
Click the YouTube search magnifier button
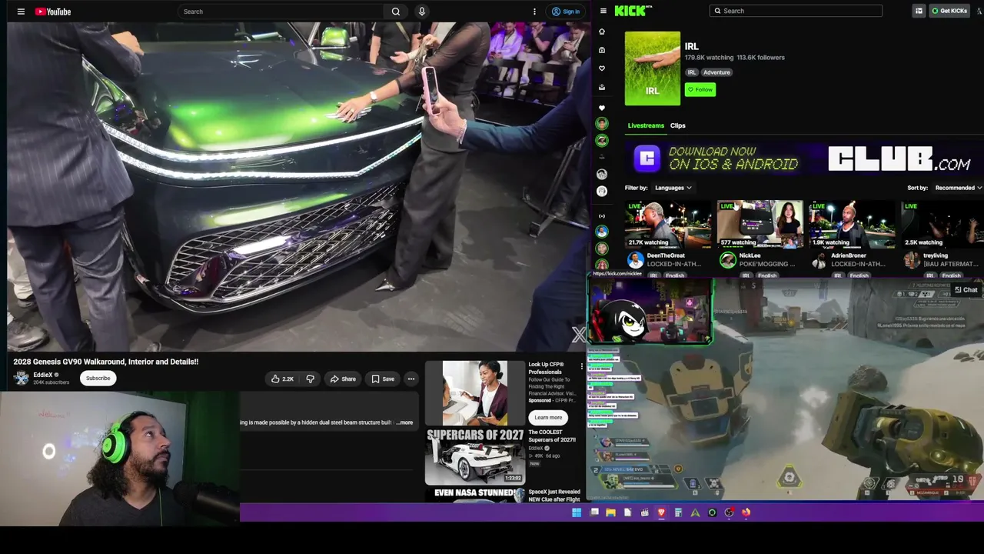click(396, 12)
